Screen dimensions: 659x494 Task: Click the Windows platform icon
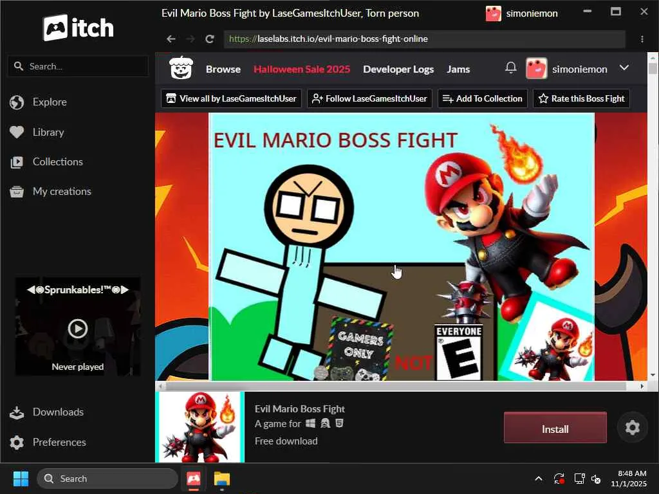point(311,423)
